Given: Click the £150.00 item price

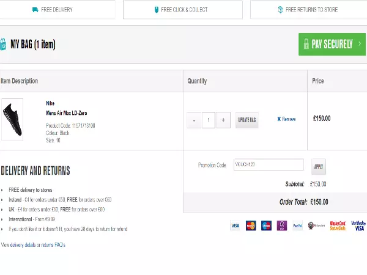Looking at the screenshot, I should coord(322,119).
